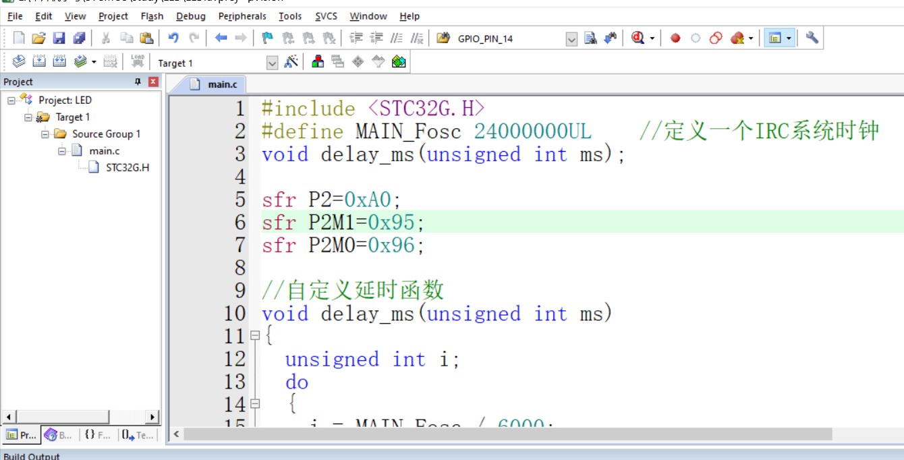Save all open files
Viewport: 904px width, 460px height.
click(80, 38)
